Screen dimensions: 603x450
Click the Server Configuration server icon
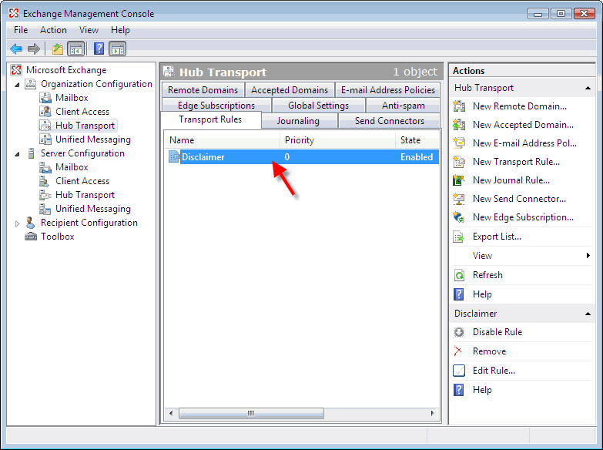pos(31,153)
